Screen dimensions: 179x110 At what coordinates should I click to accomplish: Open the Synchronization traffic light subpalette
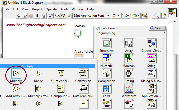[107, 104]
